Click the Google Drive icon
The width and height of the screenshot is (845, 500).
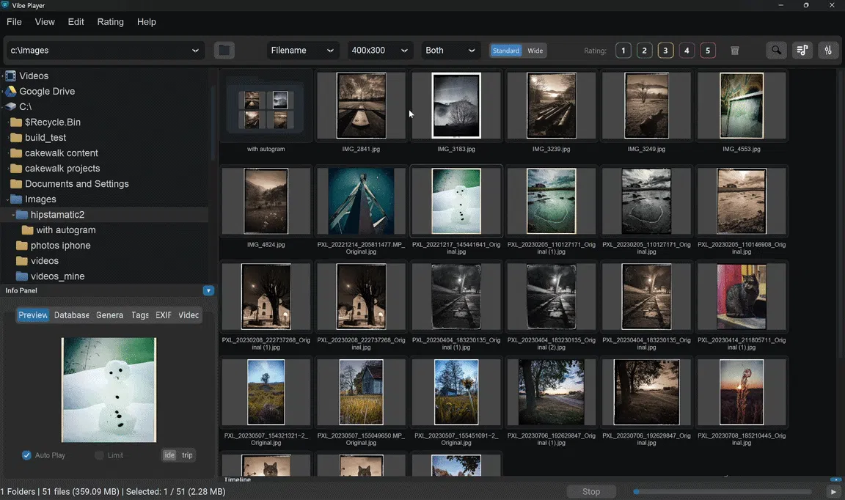10,91
